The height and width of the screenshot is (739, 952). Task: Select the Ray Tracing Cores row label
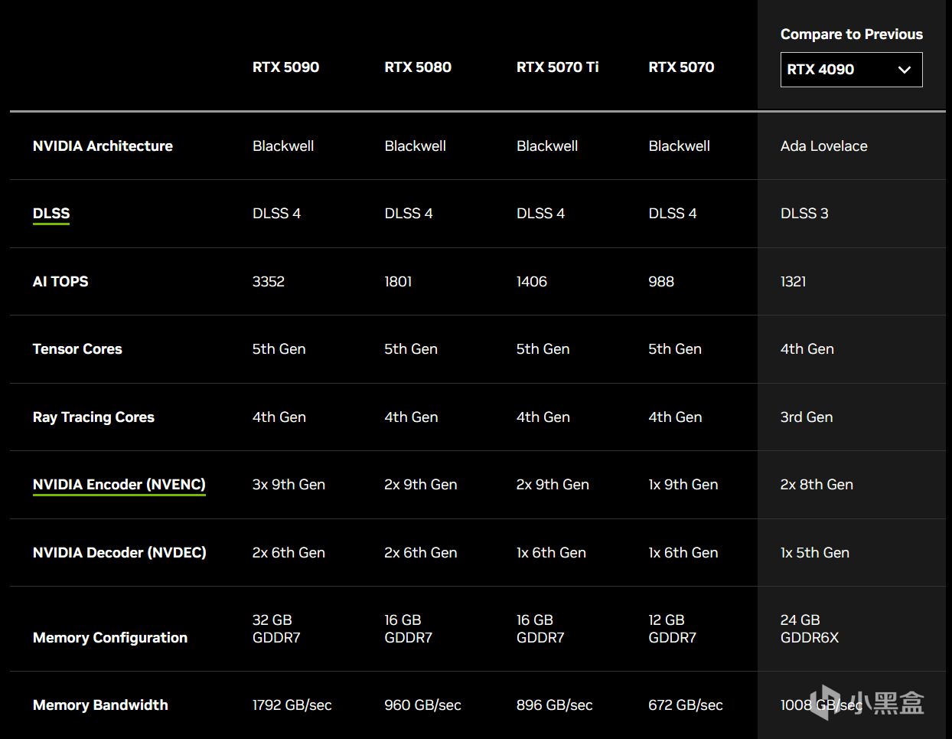pos(93,417)
